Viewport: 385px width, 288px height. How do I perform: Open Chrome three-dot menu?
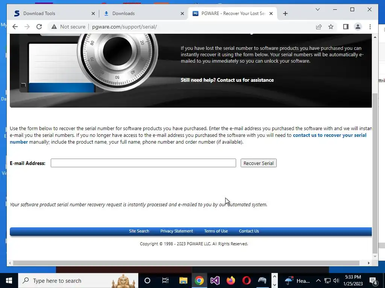coord(370,27)
